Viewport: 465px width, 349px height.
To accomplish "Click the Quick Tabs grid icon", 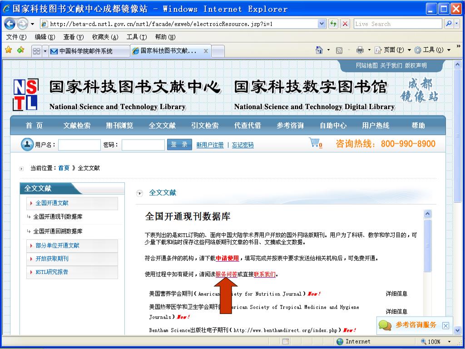I will pyautogui.click(x=36, y=51).
